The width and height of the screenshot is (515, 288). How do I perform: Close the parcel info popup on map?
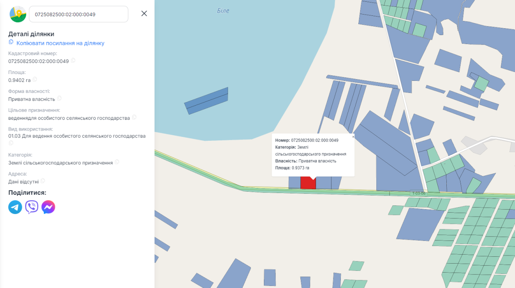353,137
